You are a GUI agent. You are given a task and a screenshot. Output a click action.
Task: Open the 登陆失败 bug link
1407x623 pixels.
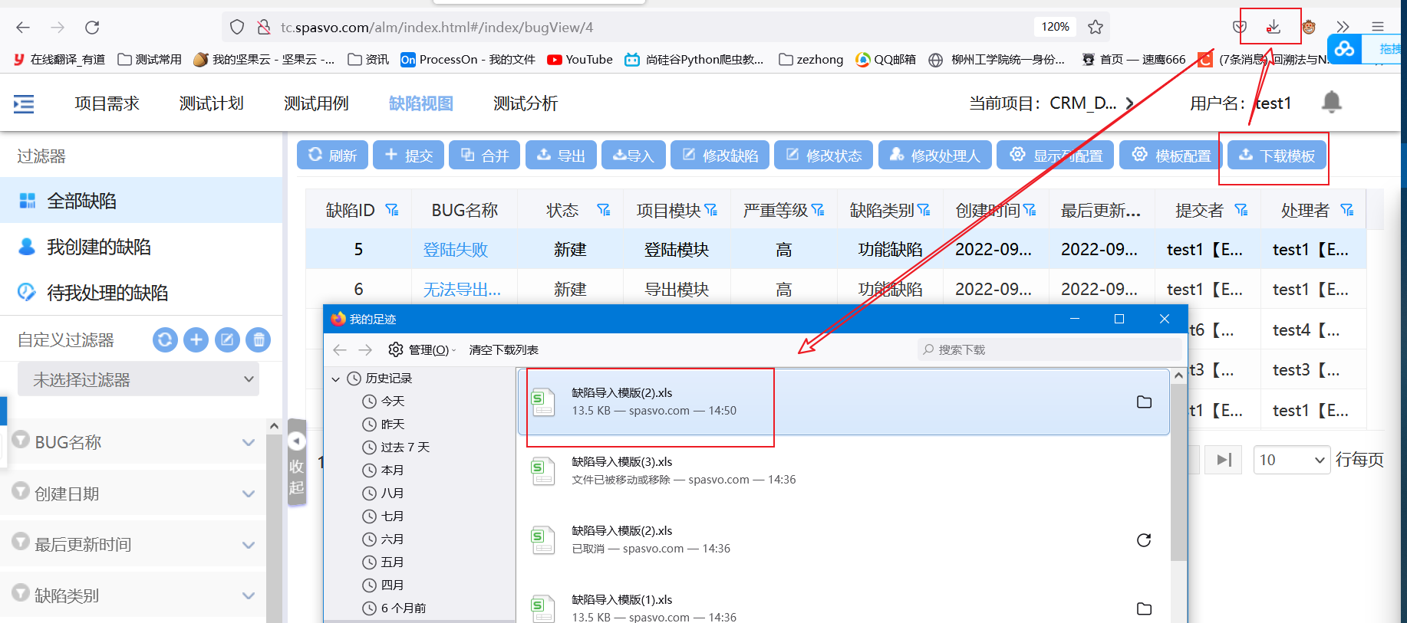click(455, 250)
